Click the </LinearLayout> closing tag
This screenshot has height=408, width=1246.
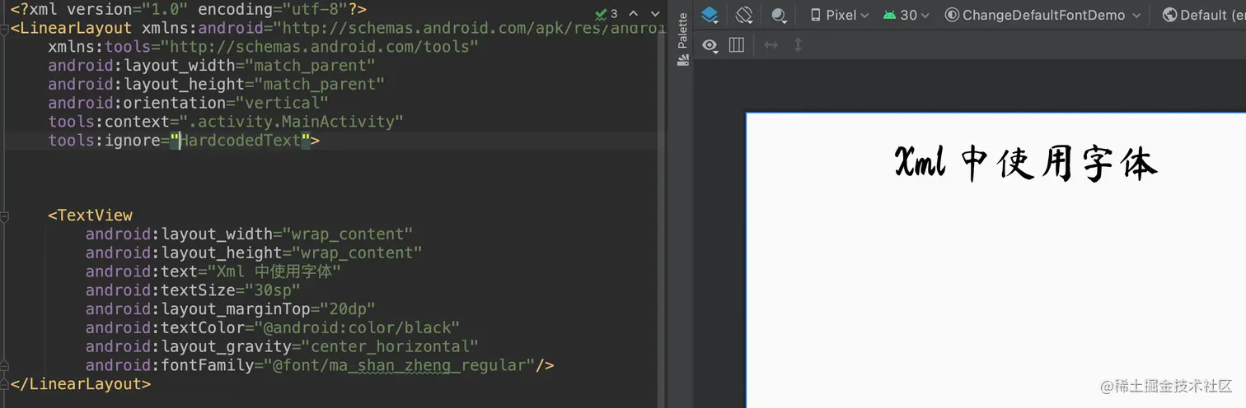tap(81, 384)
